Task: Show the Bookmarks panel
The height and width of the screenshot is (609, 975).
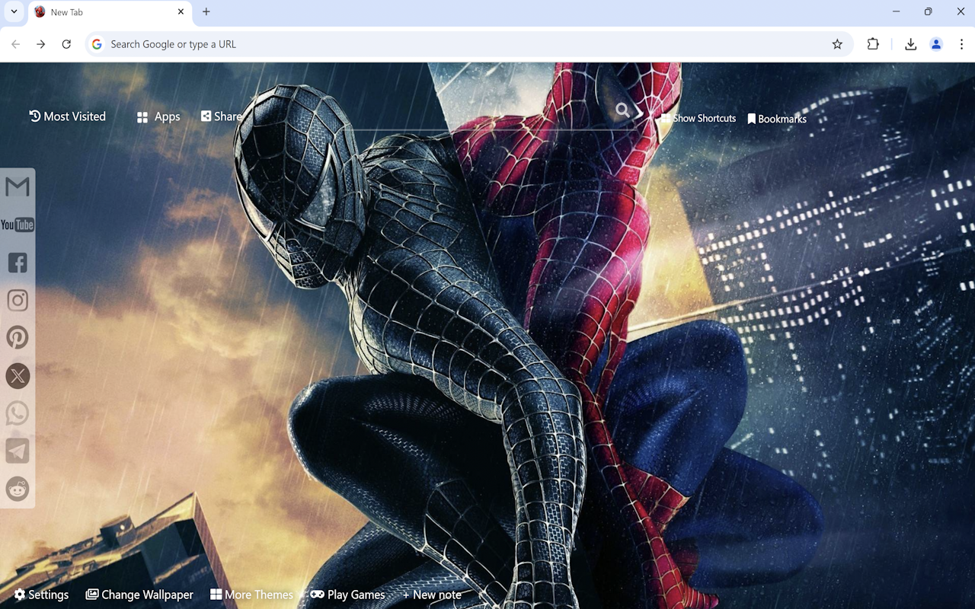Action: pos(777,119)
